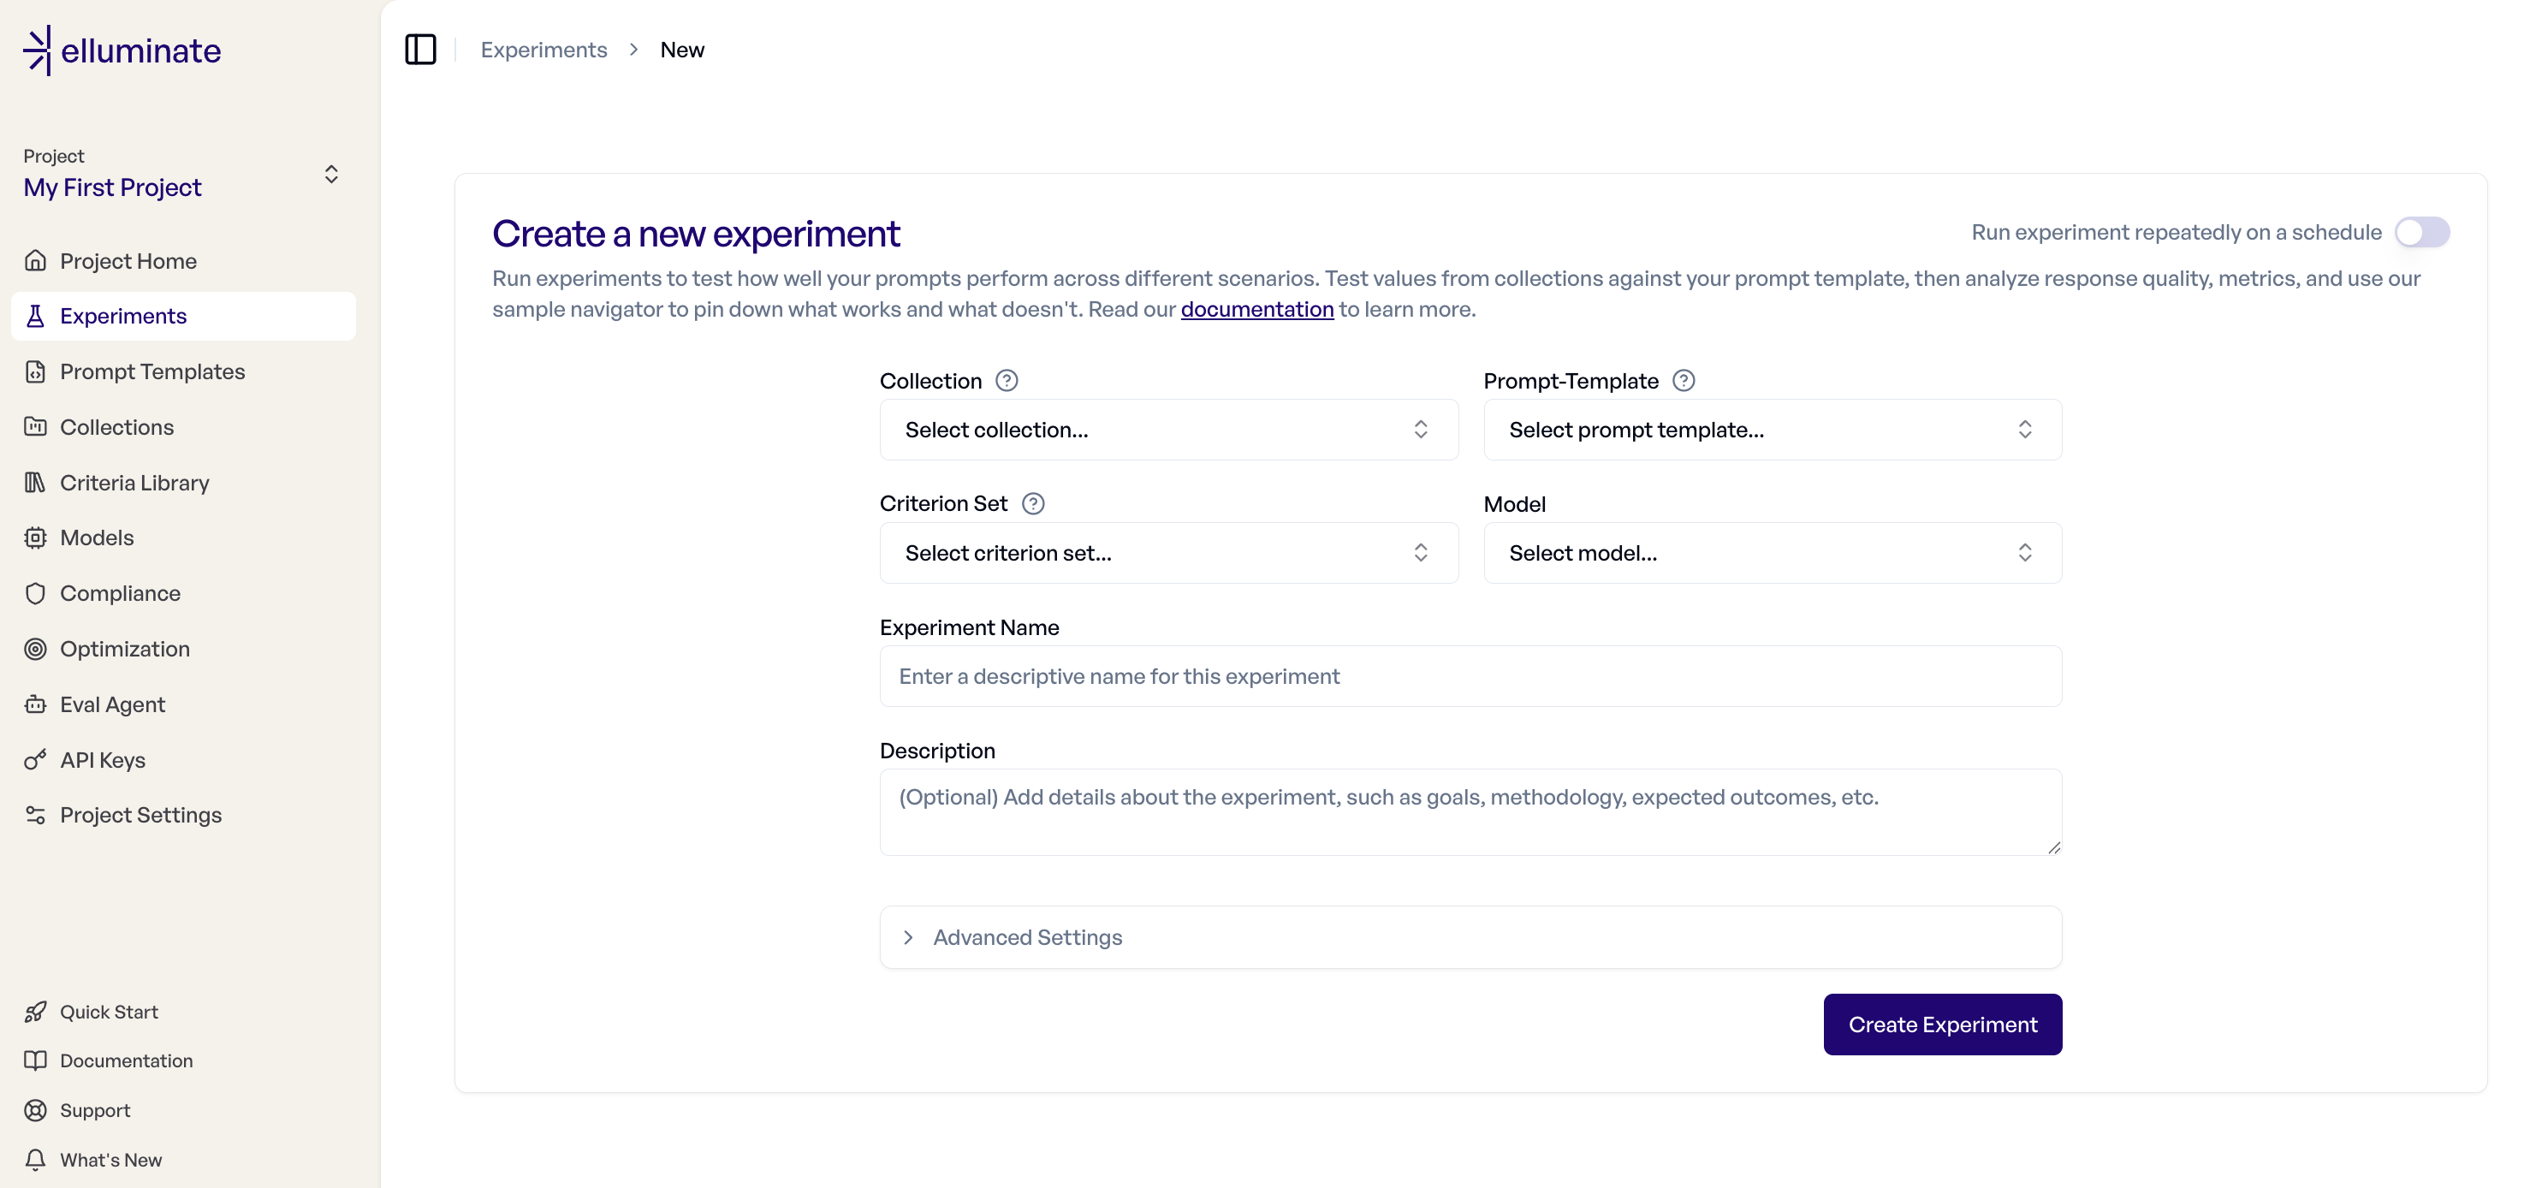Enable run experiment on a schedule toggle
This screenshot has height=1188, width=2542.
2420,233
